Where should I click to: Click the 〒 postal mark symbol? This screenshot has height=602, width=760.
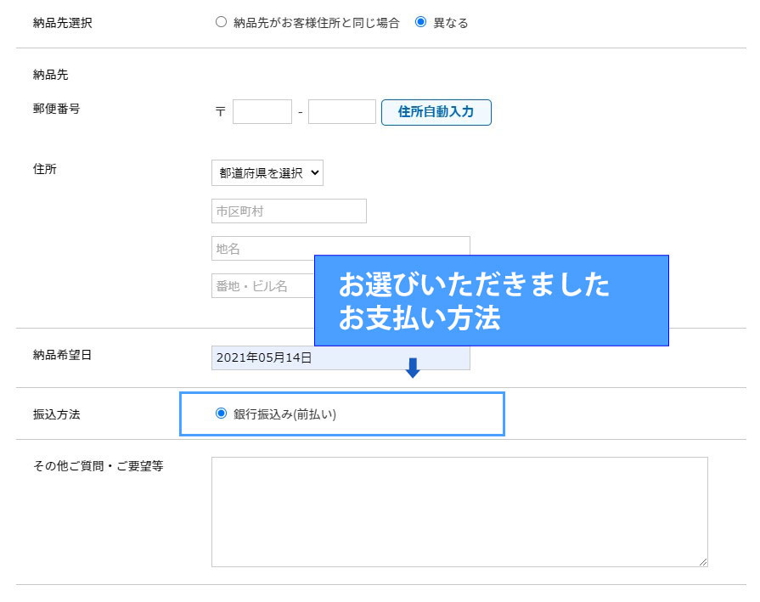coord(221,112)
